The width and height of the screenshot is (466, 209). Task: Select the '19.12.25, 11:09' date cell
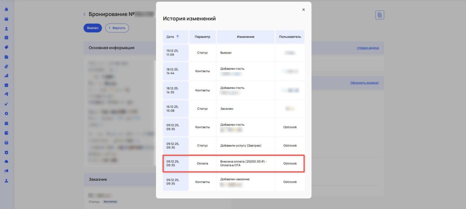[x=176, y=52]
